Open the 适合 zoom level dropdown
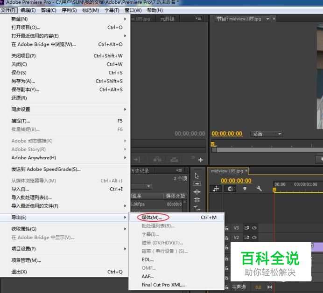Screen dimensions: 323x293 [x=267, y=134]
